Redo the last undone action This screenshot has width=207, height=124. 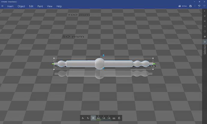(x=204, y=6)
